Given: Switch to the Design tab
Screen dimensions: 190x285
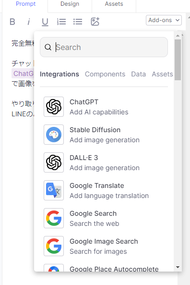Looking at the screenshot, I should point(70,4).
